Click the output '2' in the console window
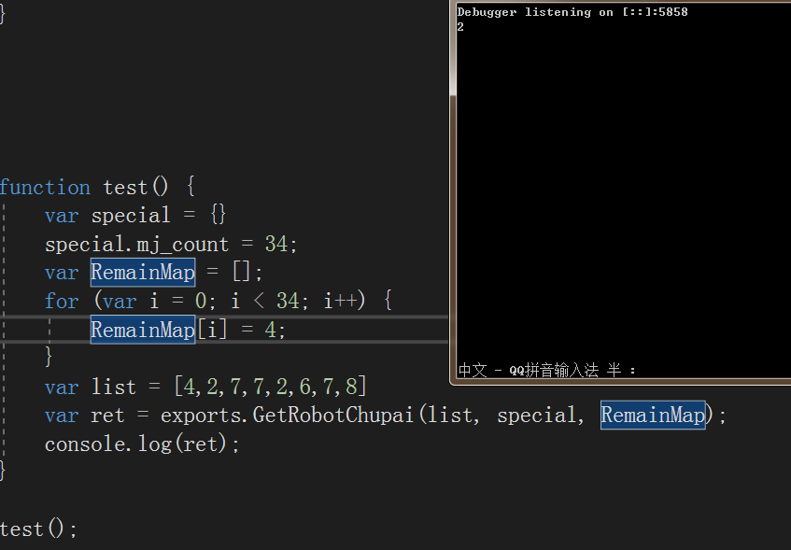The height and width of the screenshot is (550, 791). [x=460, y=27]
